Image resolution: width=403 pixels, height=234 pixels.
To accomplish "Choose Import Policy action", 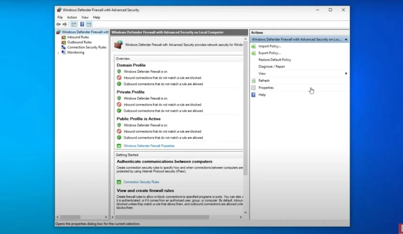I will click(x=270, y=46).
